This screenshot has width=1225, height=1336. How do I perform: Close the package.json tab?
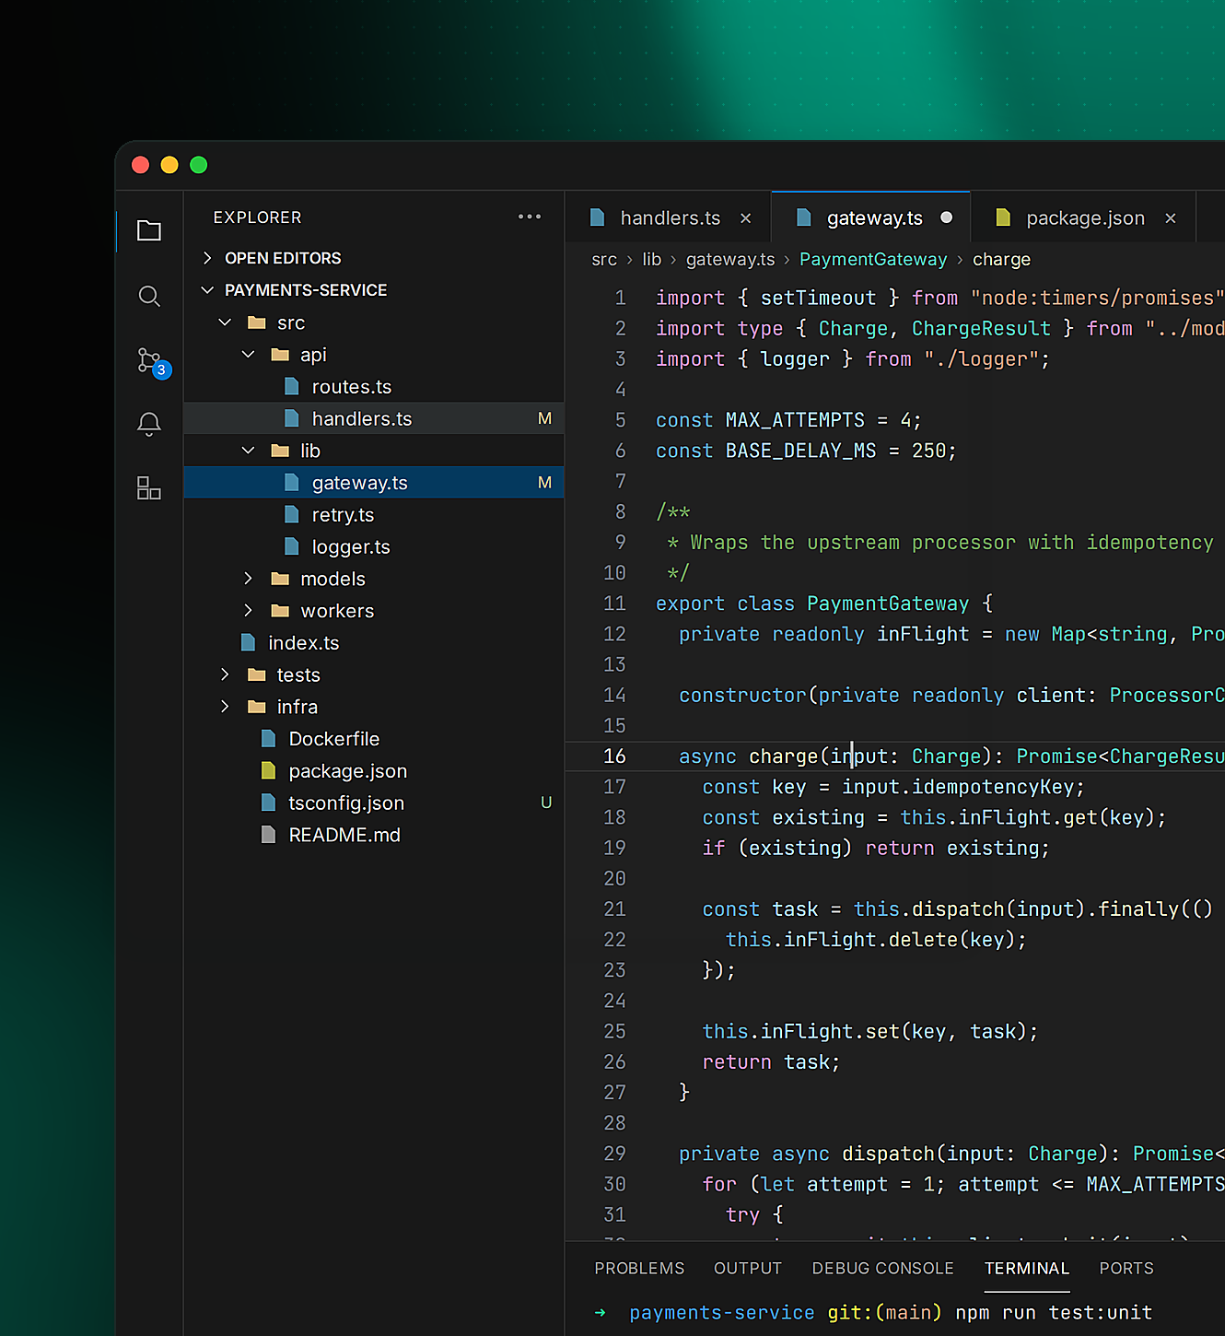click(x=1170, y=218)
